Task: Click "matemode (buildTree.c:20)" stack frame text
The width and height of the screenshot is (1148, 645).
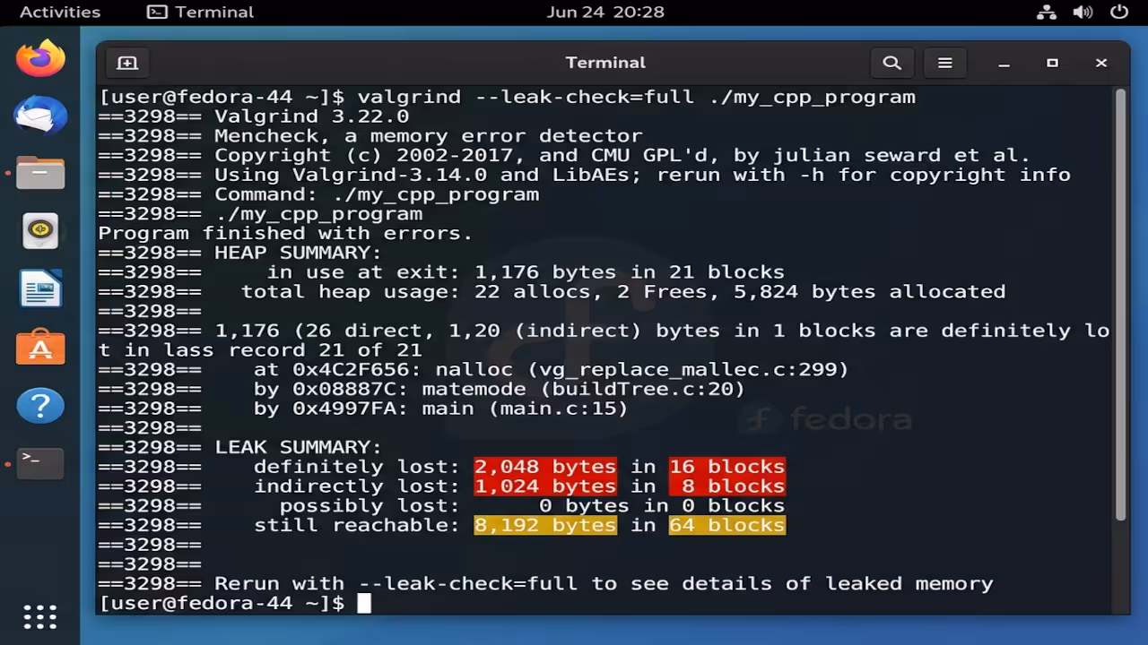Action: click(583, 389)
